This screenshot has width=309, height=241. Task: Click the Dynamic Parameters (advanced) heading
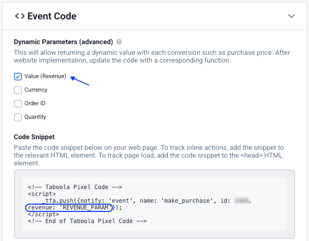click(x=63, y=42)
